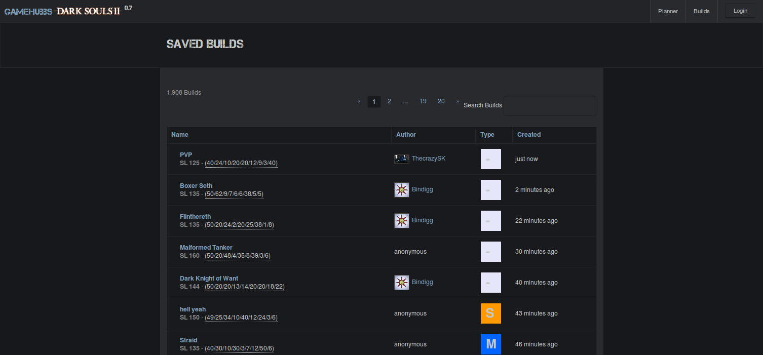
Task: Open the Malformed Tanker build
Action: point(206,248)
